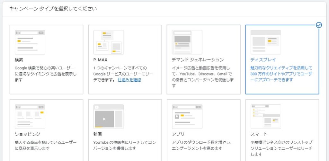Select the スマート campaign type title
This screenshot has width=329, height=161.
259,134
